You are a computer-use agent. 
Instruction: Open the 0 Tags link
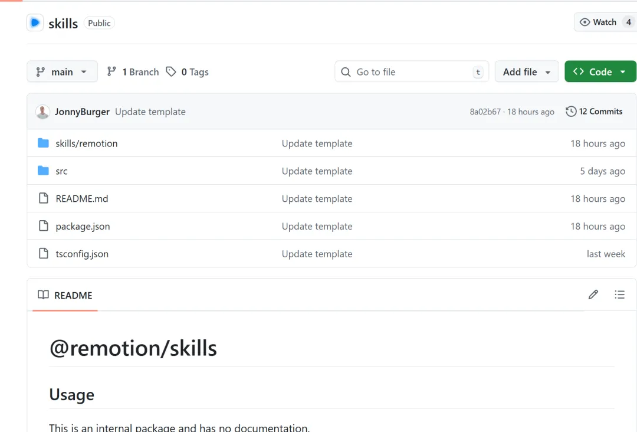click(195, 72)
